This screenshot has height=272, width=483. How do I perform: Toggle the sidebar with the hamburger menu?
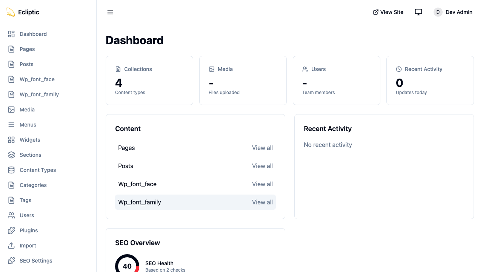(x=110, y=12)
